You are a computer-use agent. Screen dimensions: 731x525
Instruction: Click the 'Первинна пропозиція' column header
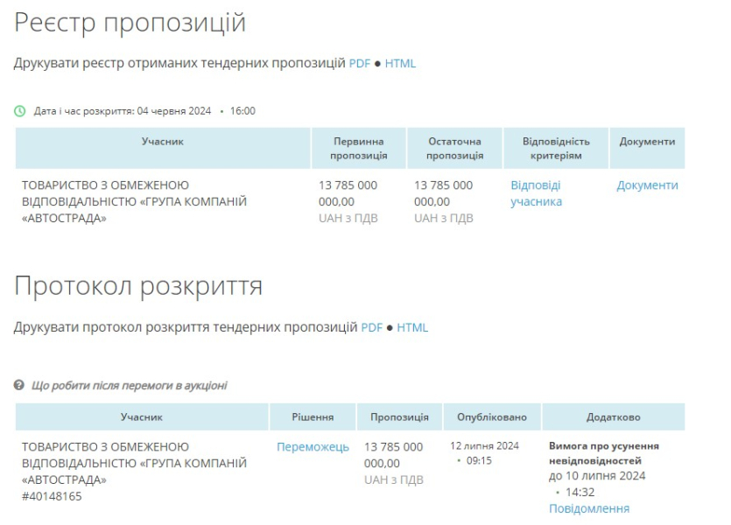pos(359,148)
